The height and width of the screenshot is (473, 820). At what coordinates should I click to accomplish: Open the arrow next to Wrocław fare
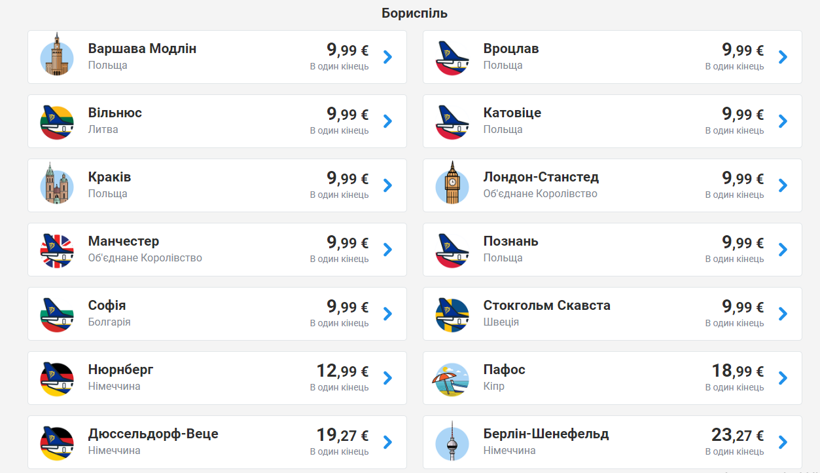pos(783,57)
